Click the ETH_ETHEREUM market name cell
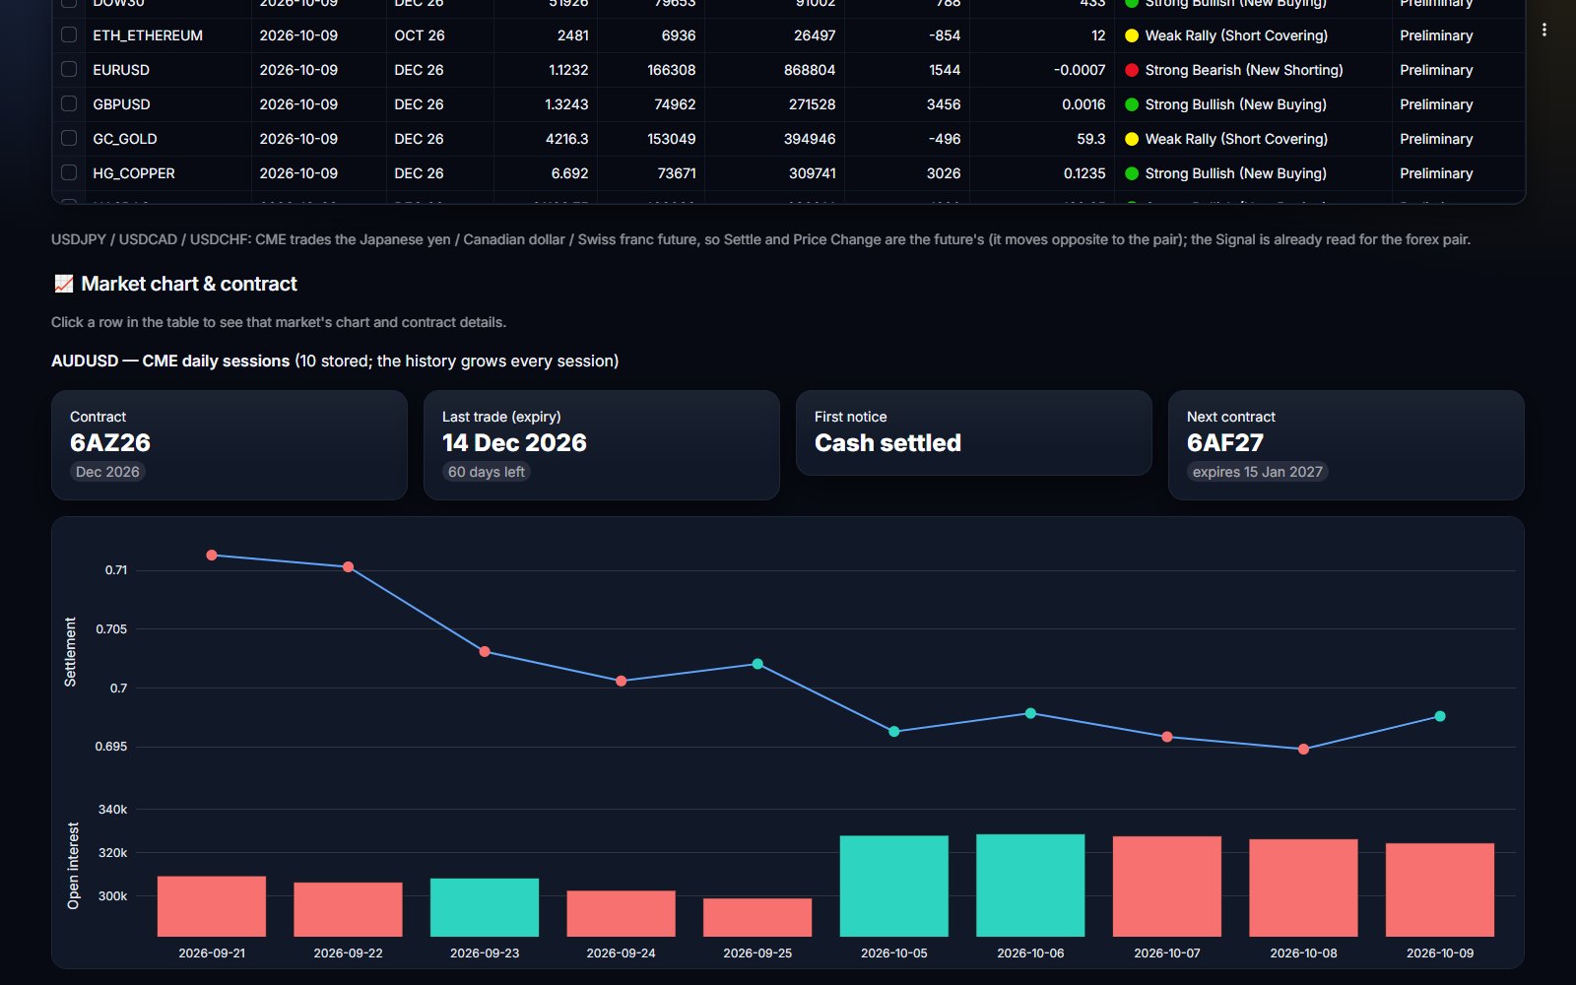This screenshot has width=1576, height=985. (x=167, y=35)
